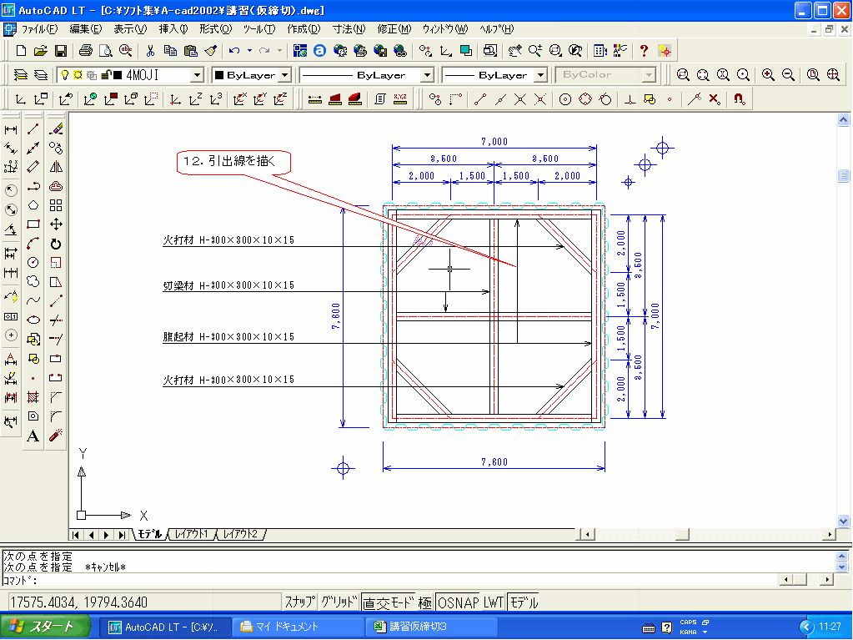Viewport: 853px width, 640px height.
Task: Click the system tray clock 11:27
Action: (830, 627)
